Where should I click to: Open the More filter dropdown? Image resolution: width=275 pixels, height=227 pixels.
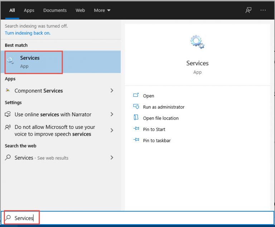[x=102, y=10]
